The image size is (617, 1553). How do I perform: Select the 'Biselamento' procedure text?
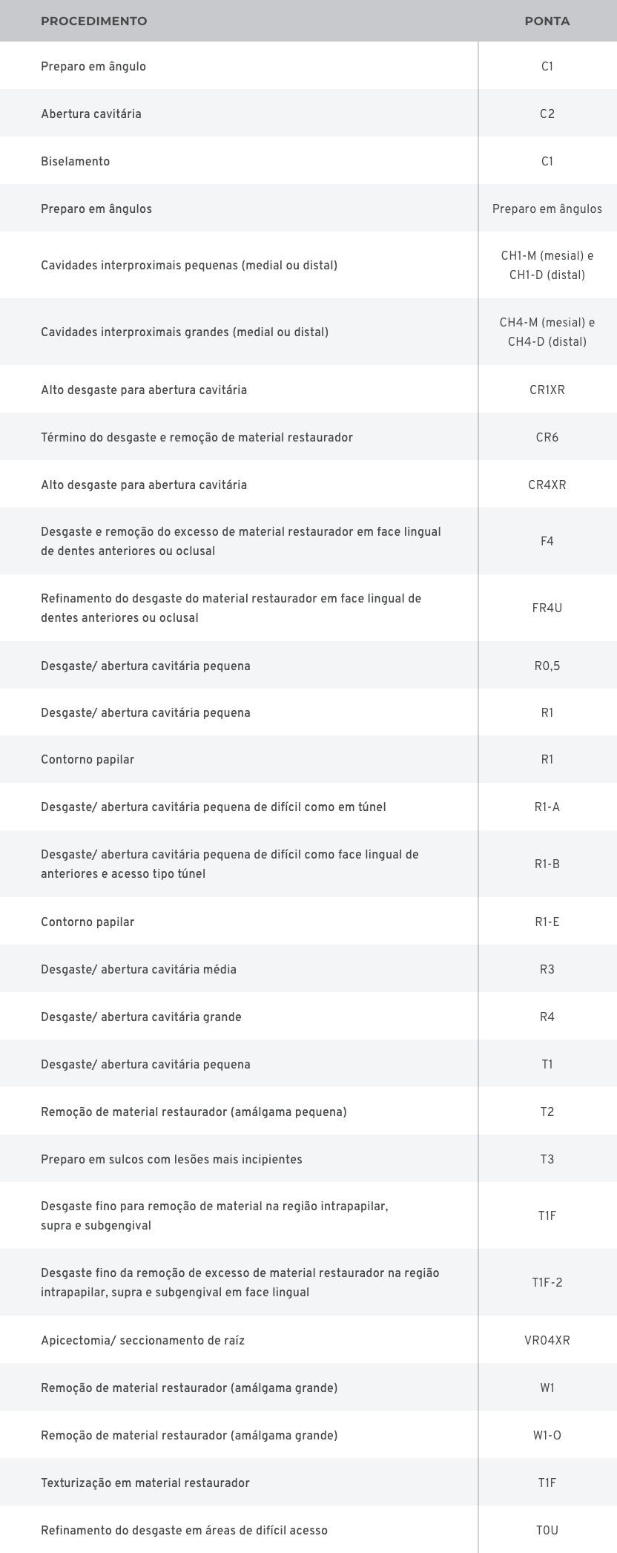click(x=76, y=161)
